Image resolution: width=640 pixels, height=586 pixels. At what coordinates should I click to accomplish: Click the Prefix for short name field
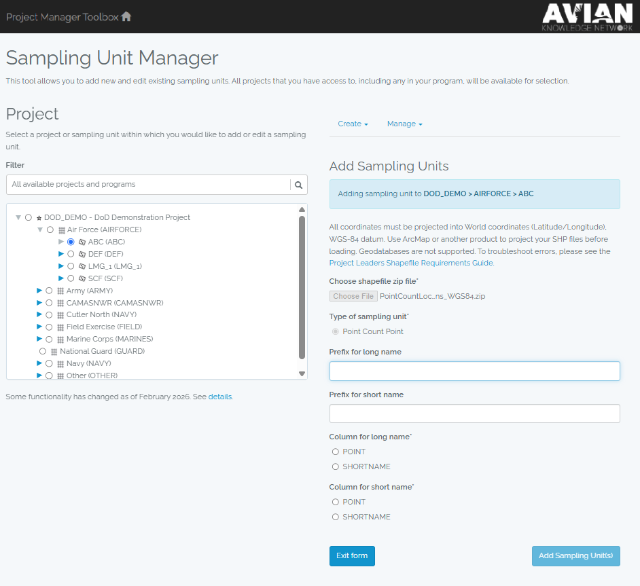[x=474, y=414]
